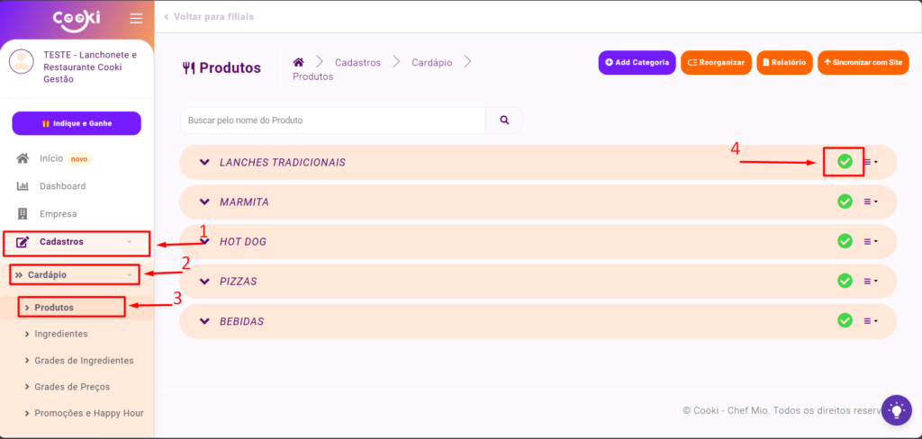The image size is (922, 439).
Task: Click the Voltar para filiais link
Action: click(208, 17)
